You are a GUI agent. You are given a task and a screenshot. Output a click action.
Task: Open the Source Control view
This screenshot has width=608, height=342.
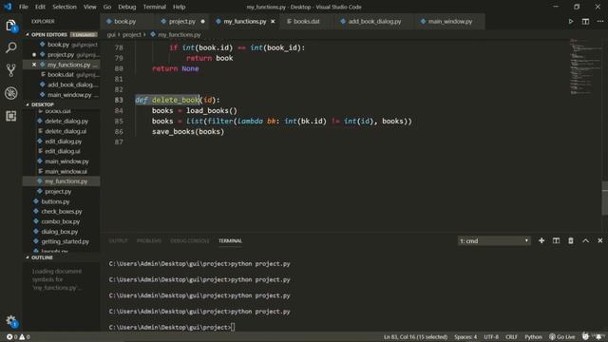point(10,70)
